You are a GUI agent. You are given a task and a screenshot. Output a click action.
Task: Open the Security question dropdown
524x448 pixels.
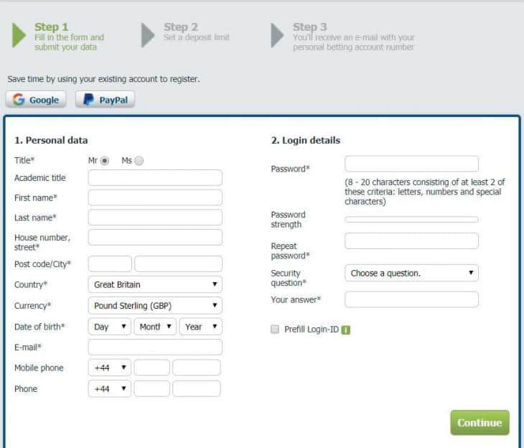(411, 273)
